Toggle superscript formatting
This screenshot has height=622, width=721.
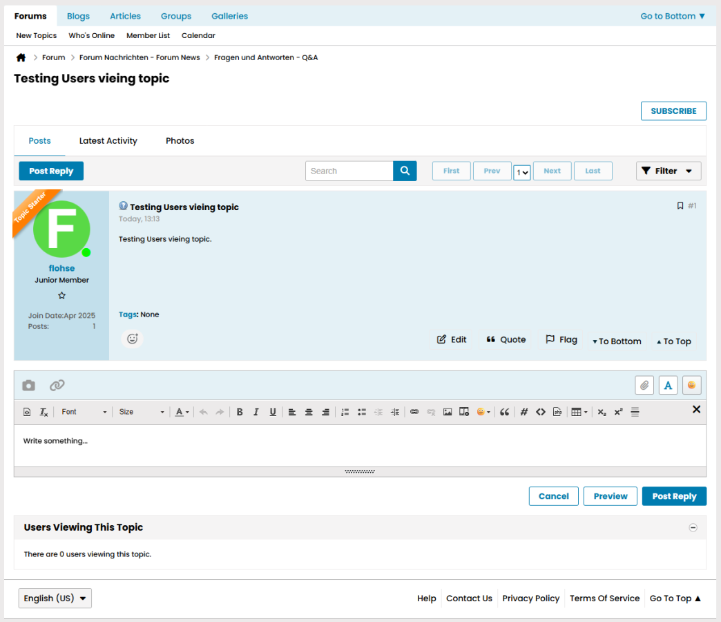click(x=619, y=412)
